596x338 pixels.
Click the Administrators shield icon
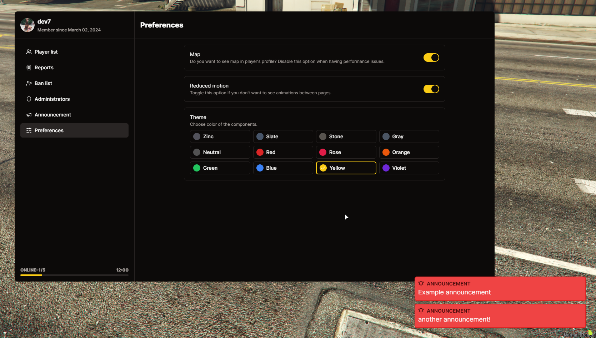coord(29,99)
